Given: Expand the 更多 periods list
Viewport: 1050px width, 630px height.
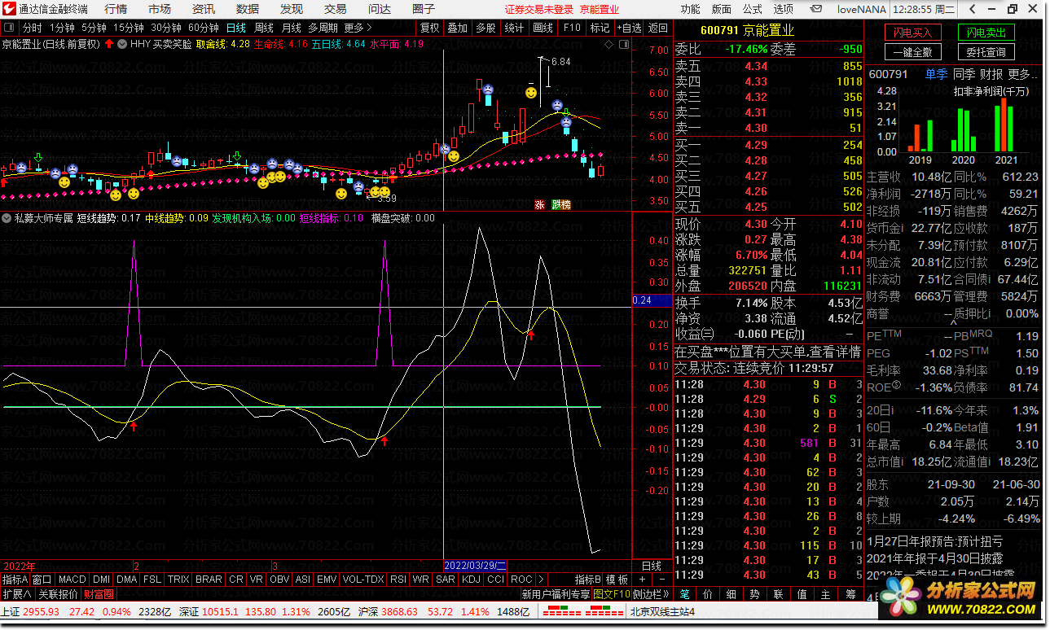Looking at the screenshot, I should click(x=358, y=28).
